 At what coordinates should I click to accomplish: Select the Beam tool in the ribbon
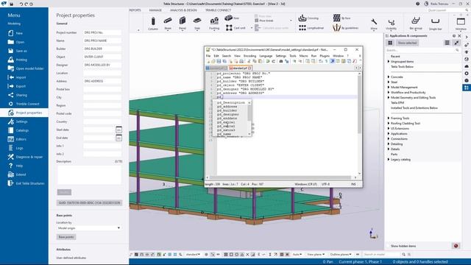pyautogui.click(x=168, y=23)
